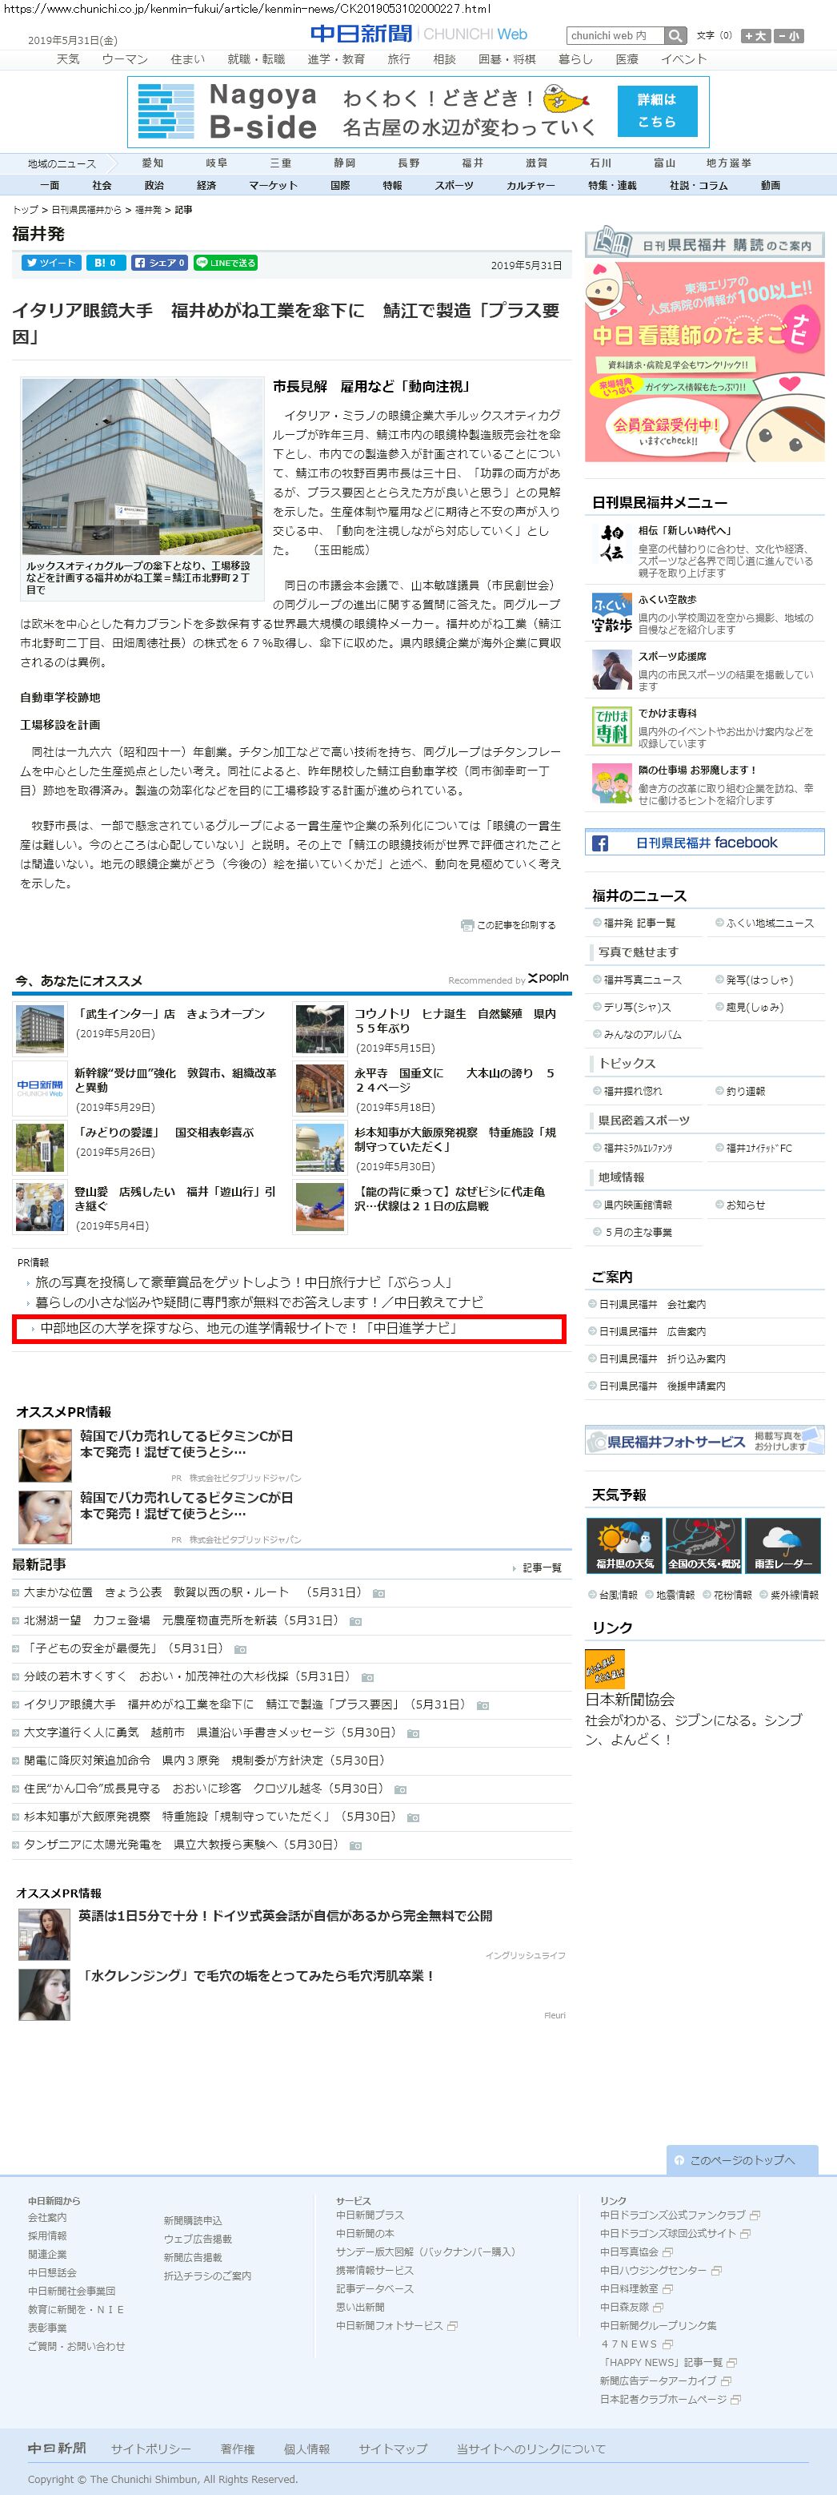Open the 日刊県民福井 購読のご案内 banner
Viewport: 837px width, 2495px height.
[x=704, y=242]
